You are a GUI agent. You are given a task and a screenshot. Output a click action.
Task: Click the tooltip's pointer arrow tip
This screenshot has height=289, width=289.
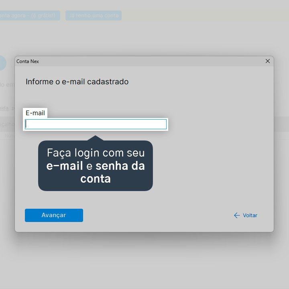95,136
